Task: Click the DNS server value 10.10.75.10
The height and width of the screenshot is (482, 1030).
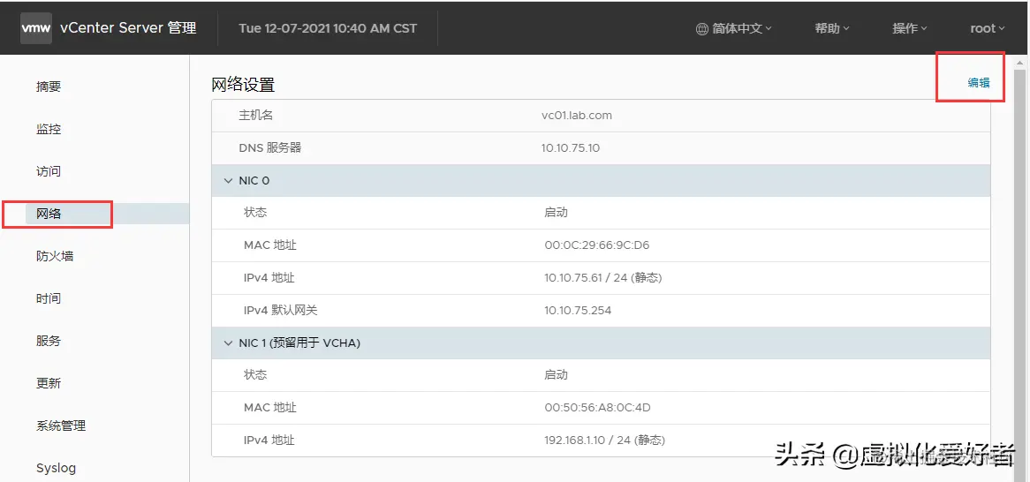Action: [x=570, y=148]
